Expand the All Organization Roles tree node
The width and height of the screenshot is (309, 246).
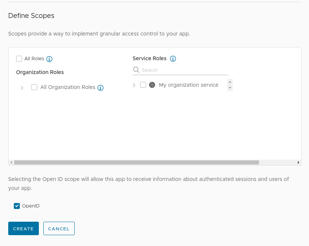(22, 87)
